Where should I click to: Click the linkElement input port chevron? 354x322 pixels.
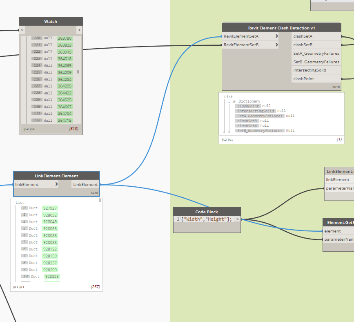tap(56, 184)
